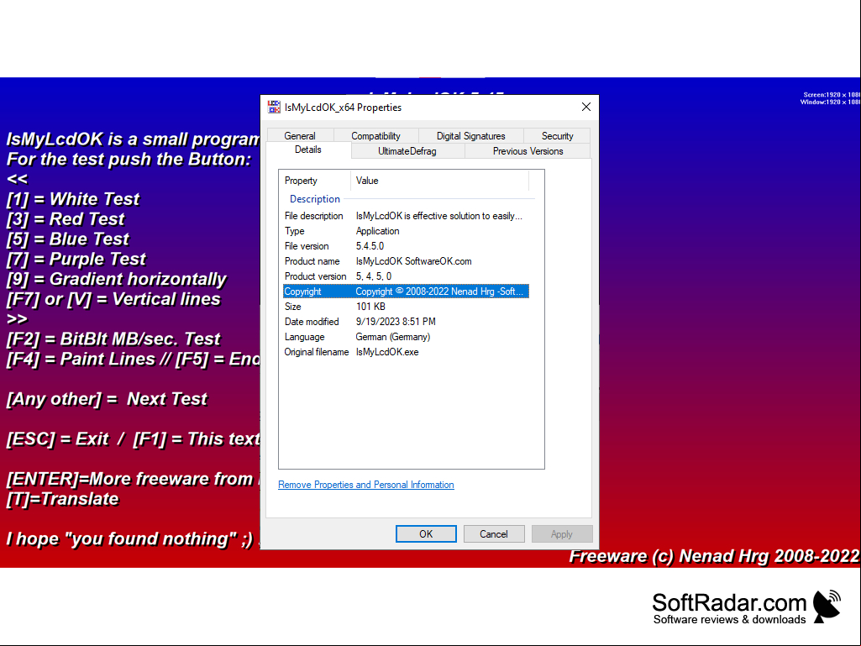Click the 'IsMyLcdOK.exe' filename value
The width and height of the screenshot is (861, 646).
pyautogui.click(x=387, y=352)
